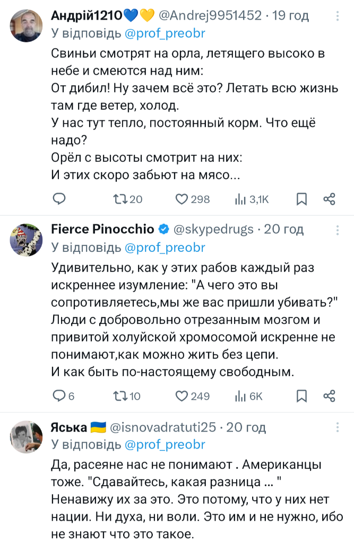Screen dimensions: 354x543
Task: Open Fierce Pinocchio's profile avatar
Action: [26, 240]
